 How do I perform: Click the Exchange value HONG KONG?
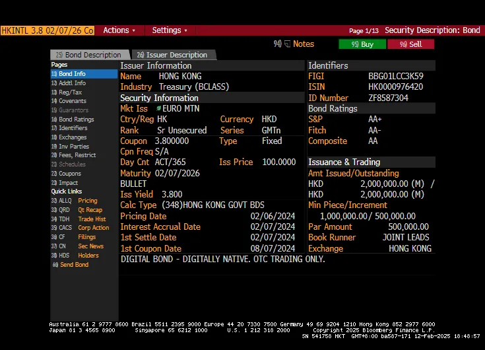click(x=410, y=248)
